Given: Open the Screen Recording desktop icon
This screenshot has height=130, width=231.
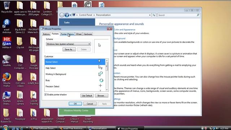Looking at the screenshot, I should [x=88, y=120].
